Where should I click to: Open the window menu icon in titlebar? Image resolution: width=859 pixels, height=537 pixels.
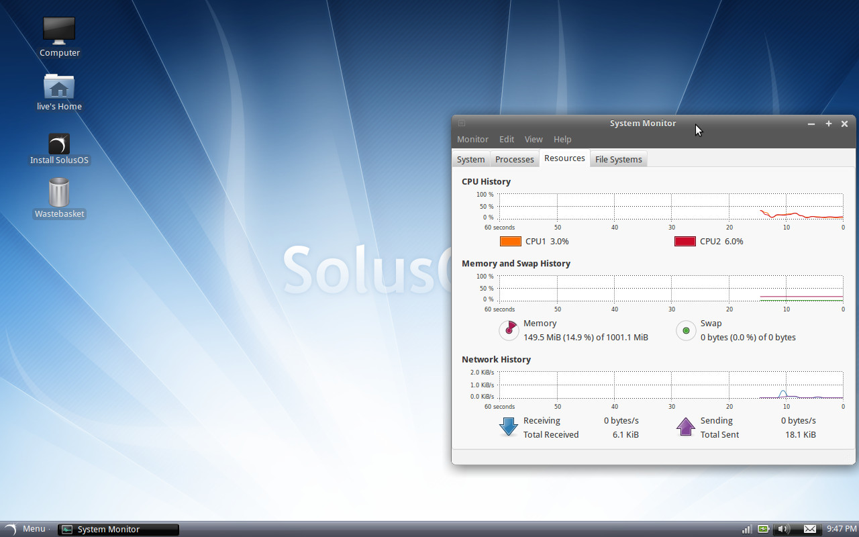(x=461, y=124)
